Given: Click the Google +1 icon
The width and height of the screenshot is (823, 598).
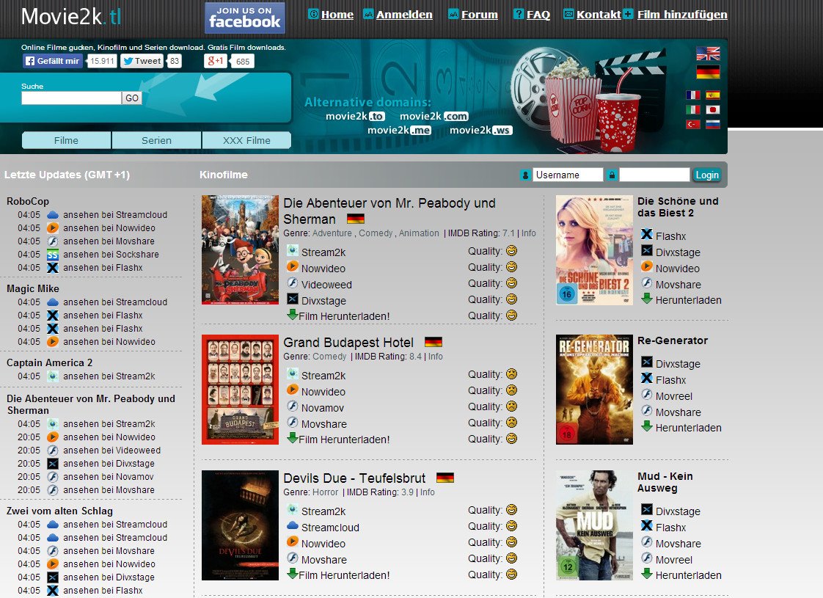Looking at the screenshot, I should (216, 61).
